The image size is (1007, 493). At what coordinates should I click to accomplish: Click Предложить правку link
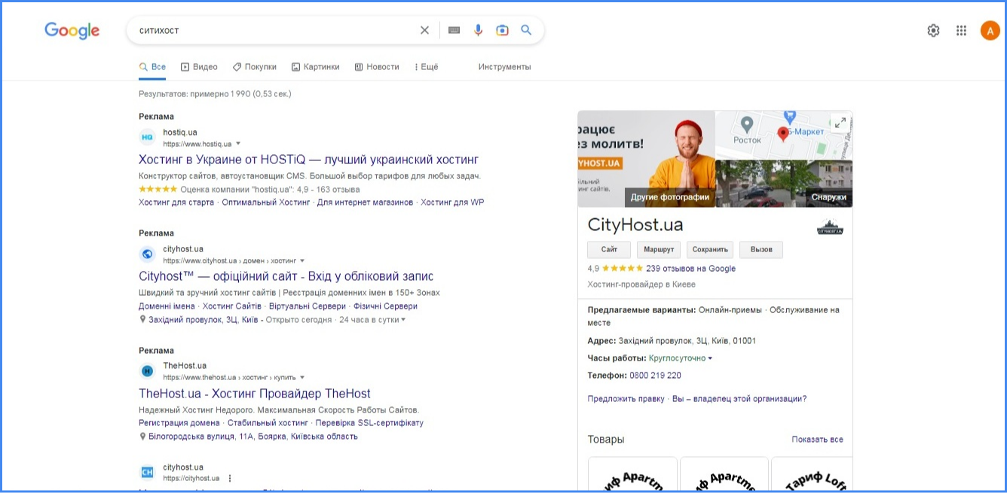tap(626, 399)
